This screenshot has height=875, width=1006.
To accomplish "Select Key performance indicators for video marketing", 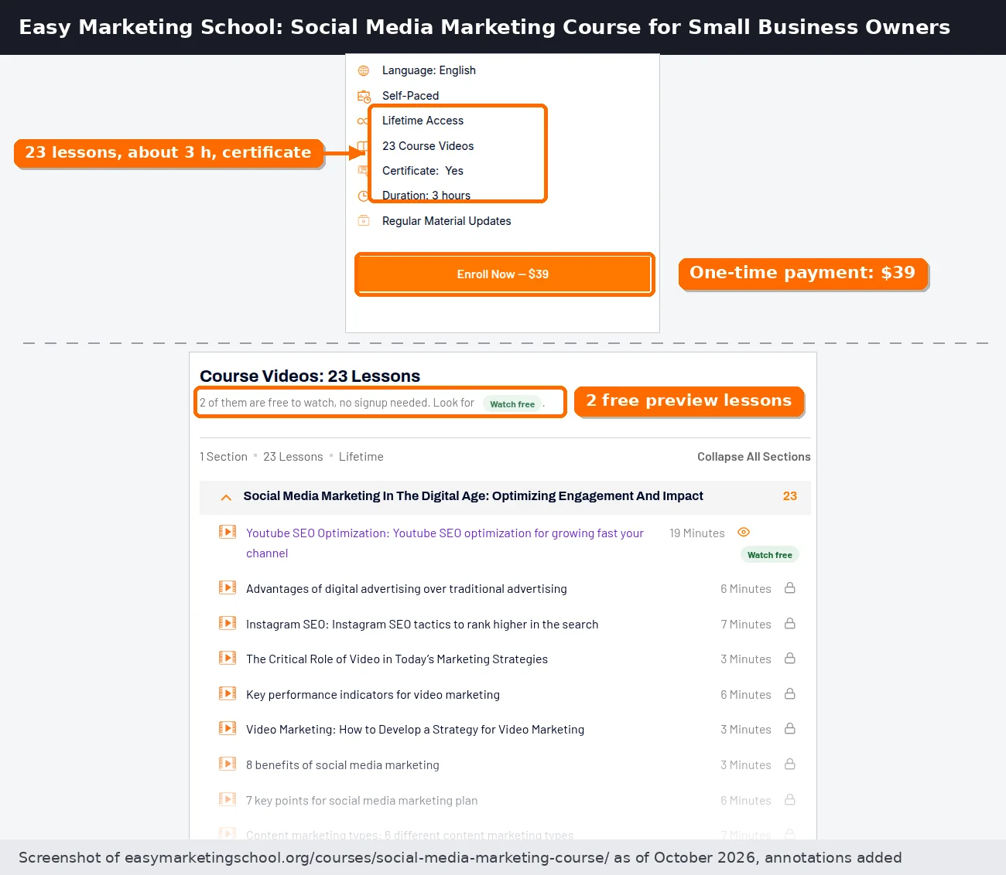I will click(373, 695).
